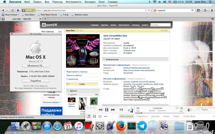Select the Плейлисты tab in iTunes
This screenshot has height=134, width=215.
[142, 116]
